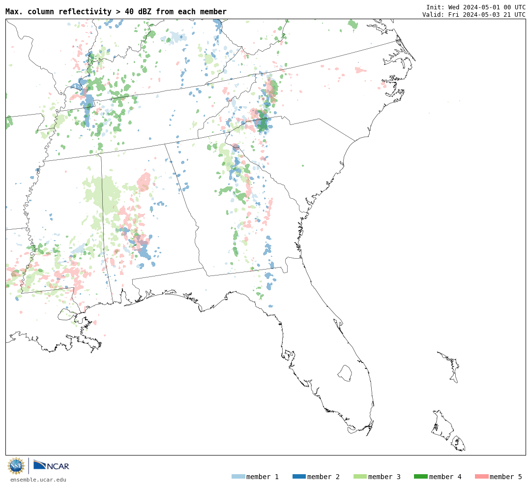Select the 'member 5' legend label

pyautogui.click(x=506, y=477)
